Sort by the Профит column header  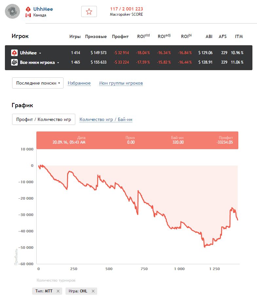pos(120,37)
